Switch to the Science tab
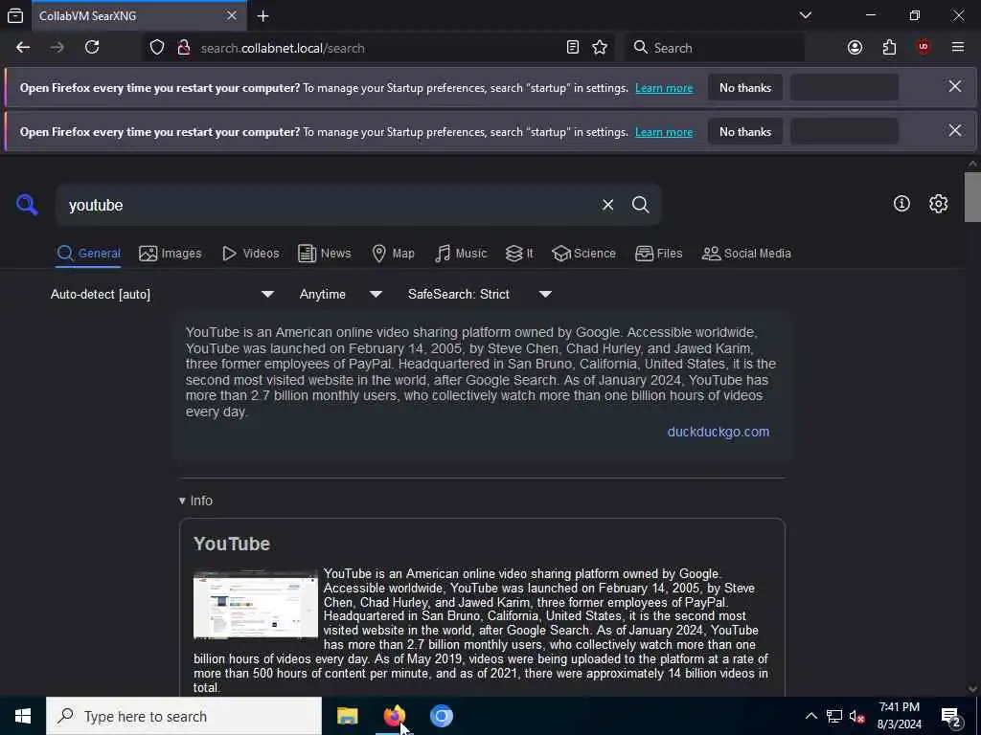The width and height of the screenshot is (981, 735). (x=583, y=253)
